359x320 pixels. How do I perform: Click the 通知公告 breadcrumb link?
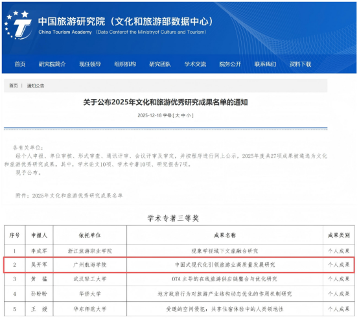36,86
